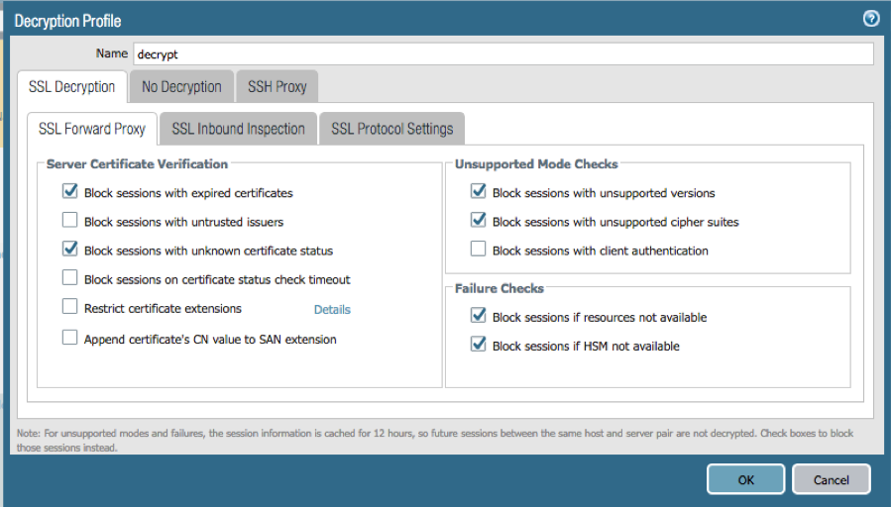Screen dimensions: 891x507
Task: Click the help question mark icon
Action: 871,18
